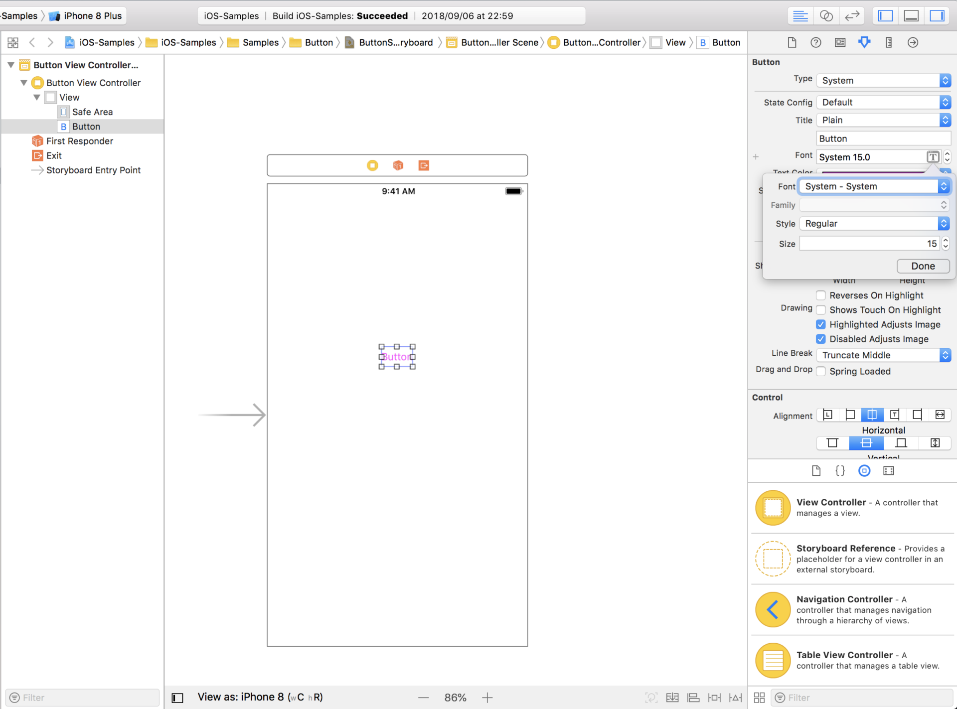Collapse the View tree item
957x709 pixels.
(37, 97)
